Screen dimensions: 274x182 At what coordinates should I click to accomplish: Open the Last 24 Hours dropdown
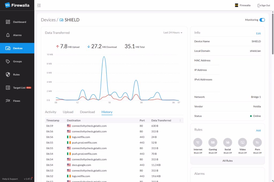[x=173, y=33]
